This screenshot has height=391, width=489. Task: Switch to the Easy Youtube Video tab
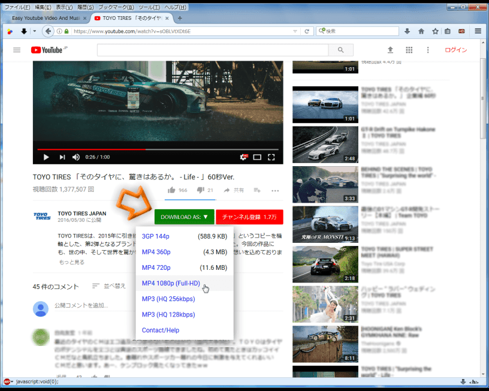tap(48, 18)
